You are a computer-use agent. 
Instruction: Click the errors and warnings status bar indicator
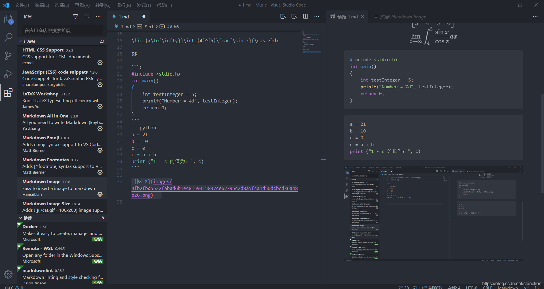coord(14,287)
